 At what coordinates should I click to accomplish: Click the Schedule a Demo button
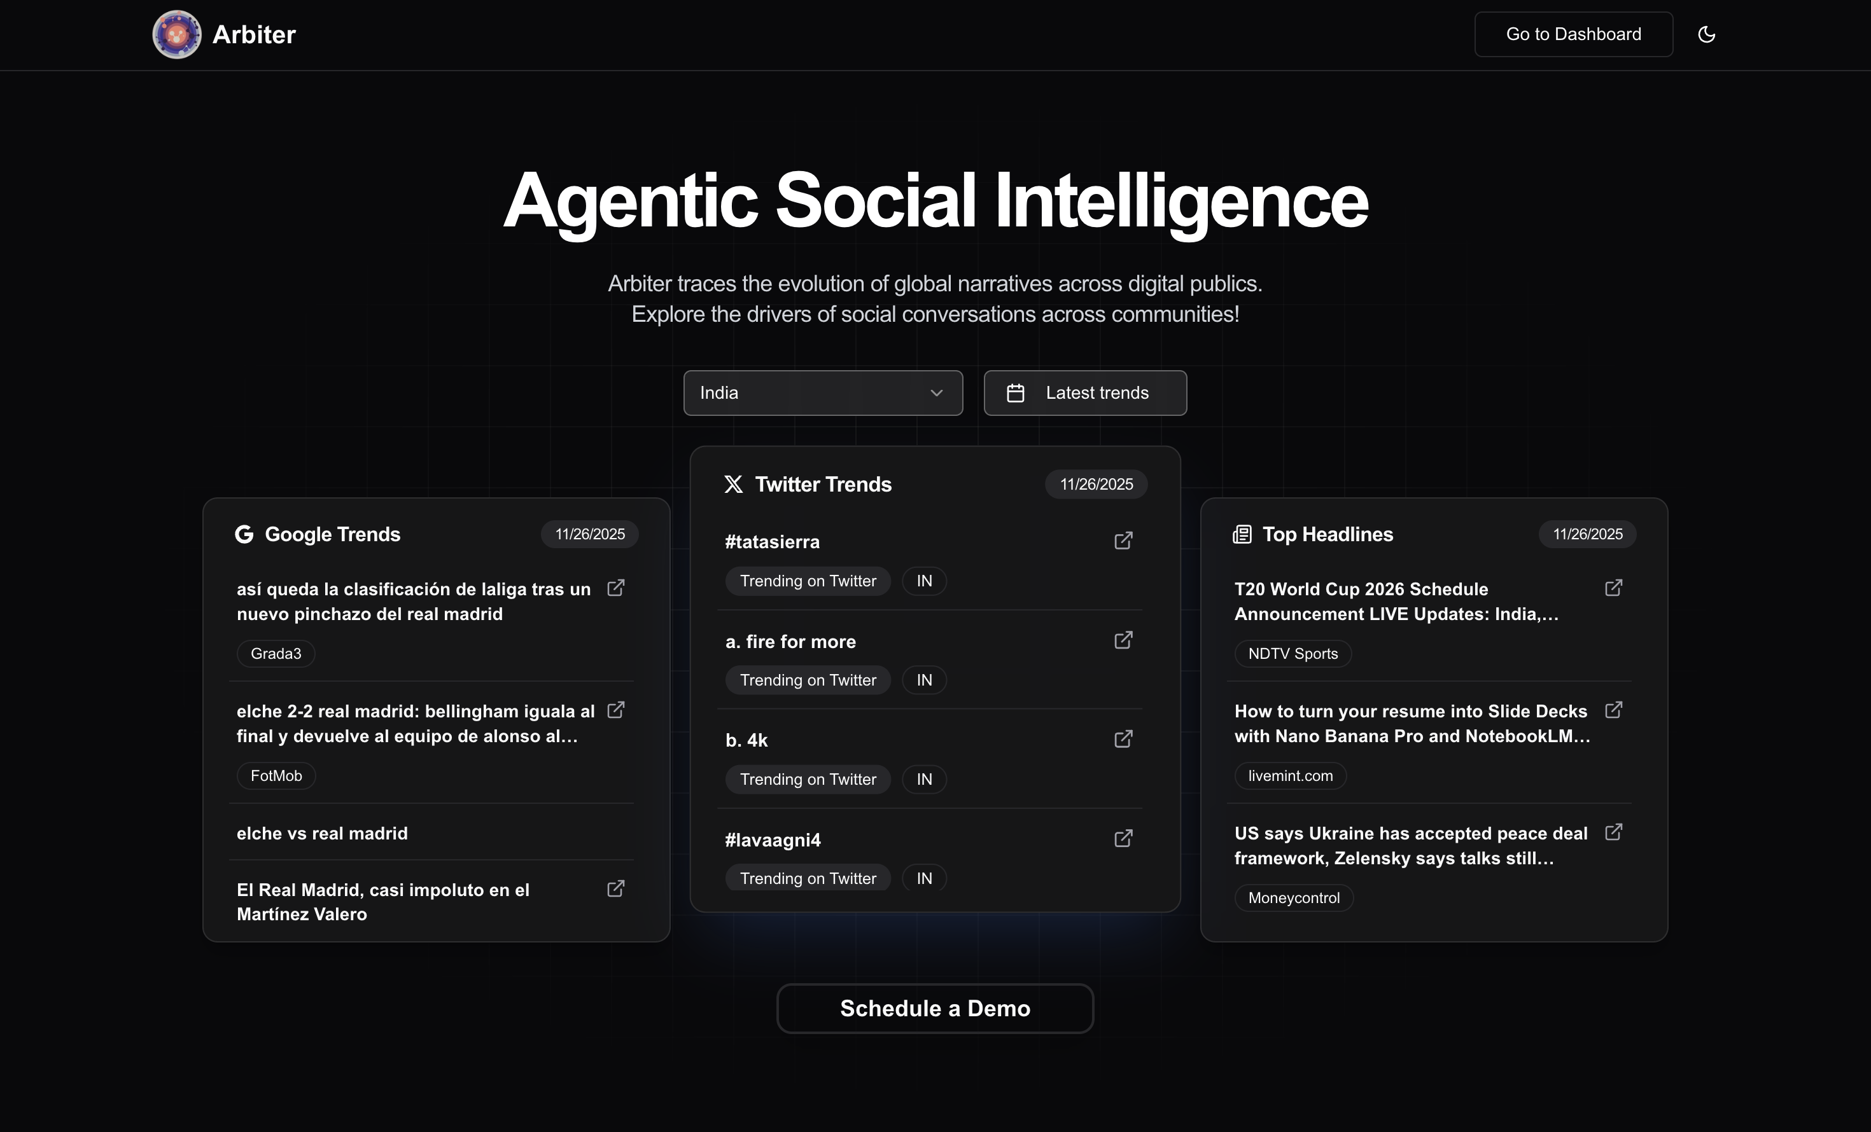pyautogui.click(x=935, y=1009)
